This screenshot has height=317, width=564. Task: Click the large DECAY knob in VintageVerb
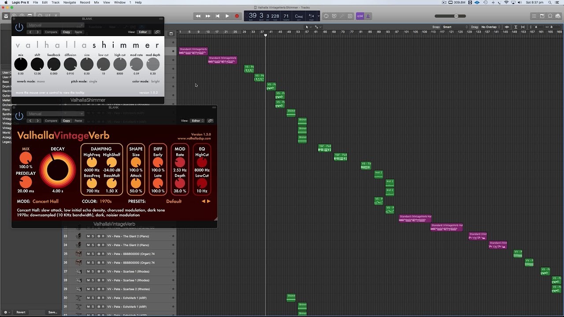(x=57, y=170)
